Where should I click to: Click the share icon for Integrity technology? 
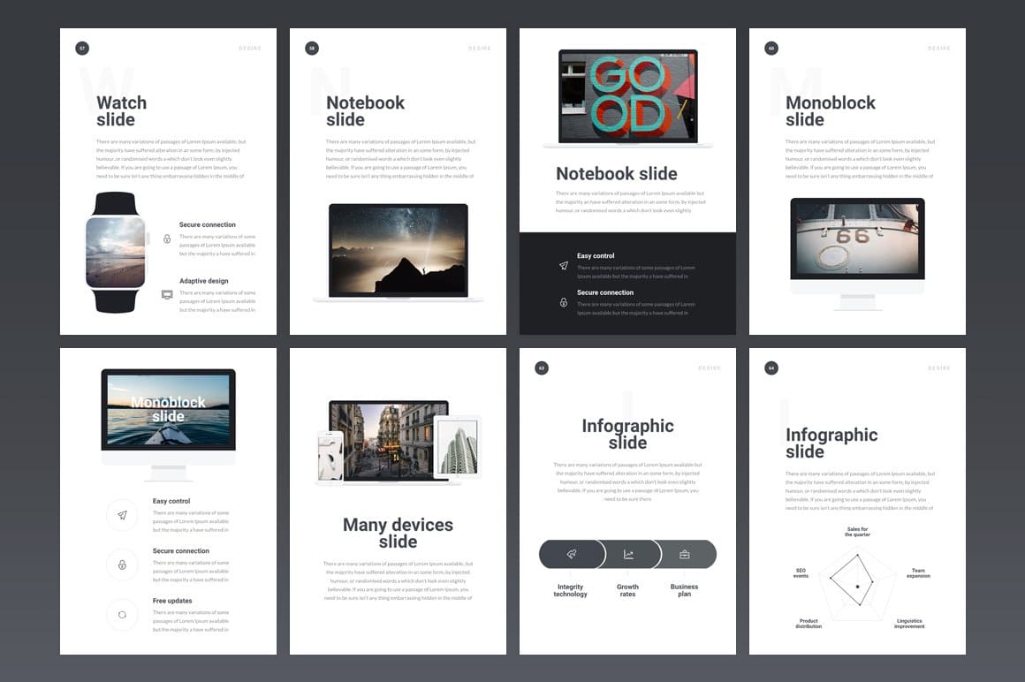[x=571, y=554]
